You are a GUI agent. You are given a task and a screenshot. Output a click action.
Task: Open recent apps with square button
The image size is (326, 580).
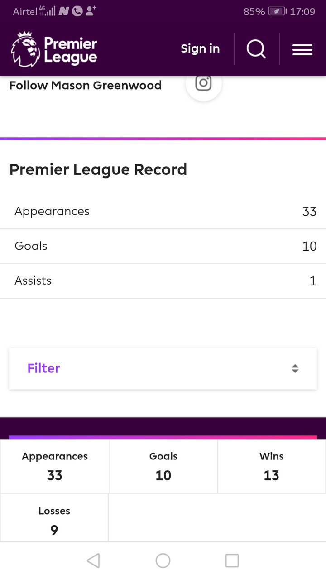pyautogui.click(x=232, y=561)
